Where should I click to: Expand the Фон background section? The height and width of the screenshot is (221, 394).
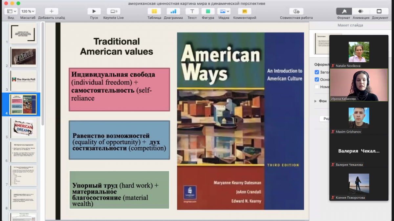pyautogui.click(x=316, y=101)
